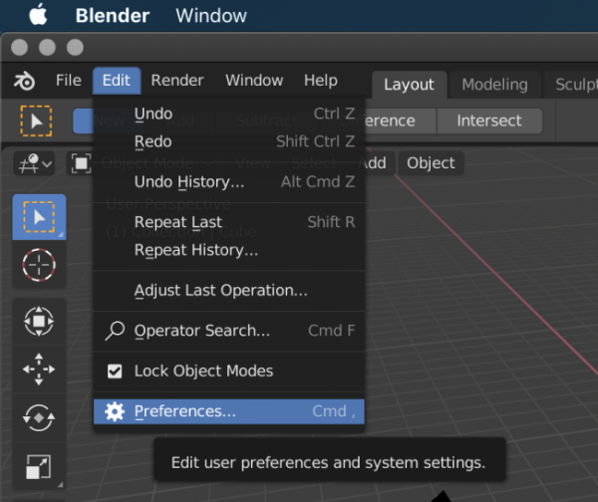Image resolution: width=598 pixels, height=502 pixels.
Task: Open macOS Window menu in menu bar
Action: coord(211,16)
